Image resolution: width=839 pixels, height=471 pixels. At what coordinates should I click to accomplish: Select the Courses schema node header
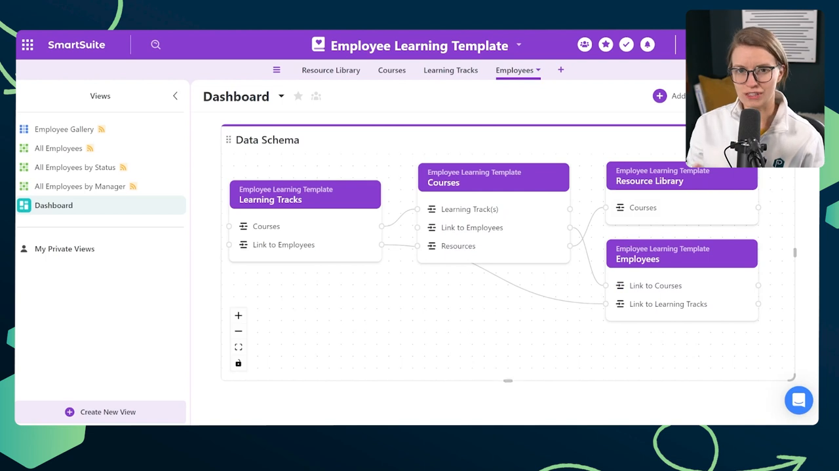pos(494,177)
